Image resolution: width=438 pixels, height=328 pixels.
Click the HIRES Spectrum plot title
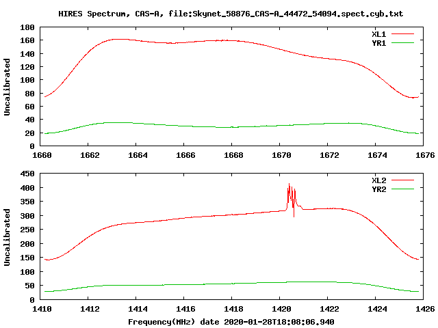(x=231, y=14)
